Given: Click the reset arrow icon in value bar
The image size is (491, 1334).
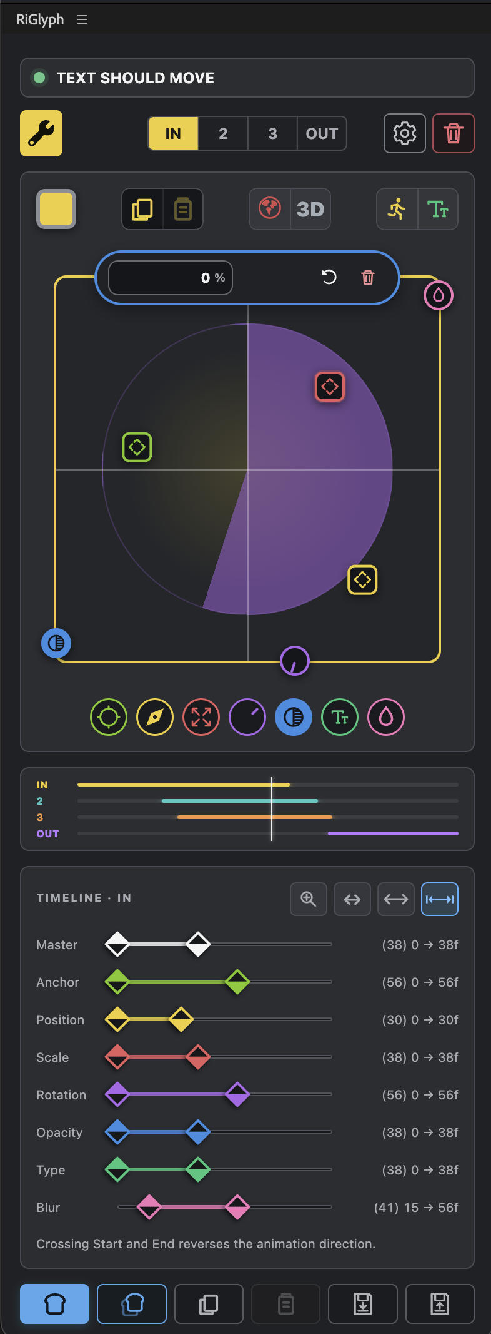Looking at the screenshot, I should (329, 277).
